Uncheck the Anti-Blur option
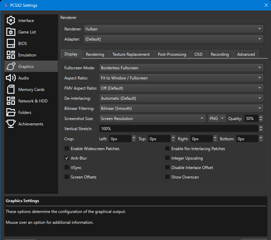Viewport: 271px width, 240px height. click(66, 158)
